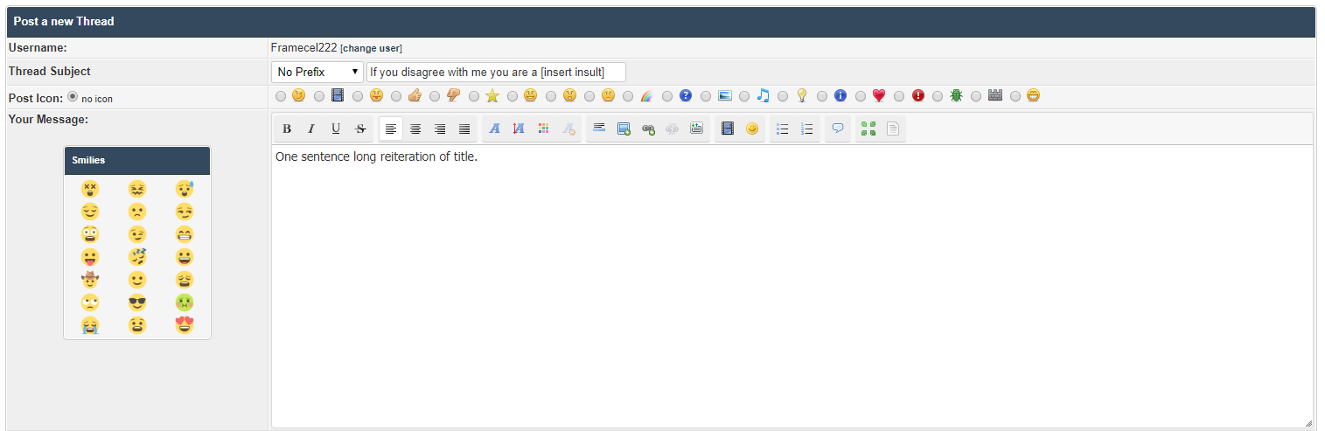The width and height of the screenshot is (1325, 431).
Task: Toggle underline formatting in editor toolbar
Action: [x=336, y=129]
